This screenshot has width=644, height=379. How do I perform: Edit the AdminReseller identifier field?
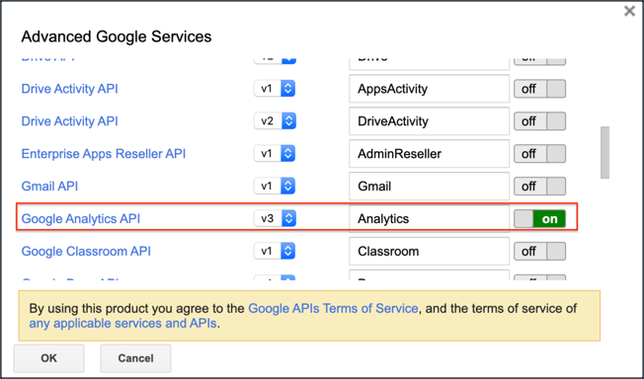pos(430,154)
